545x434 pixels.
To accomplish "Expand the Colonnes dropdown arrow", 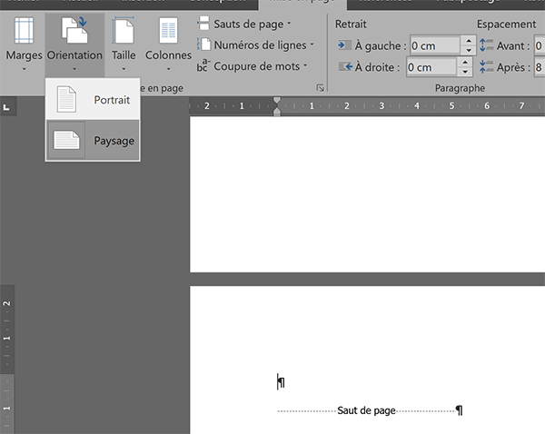I will (x=168, y=69).
